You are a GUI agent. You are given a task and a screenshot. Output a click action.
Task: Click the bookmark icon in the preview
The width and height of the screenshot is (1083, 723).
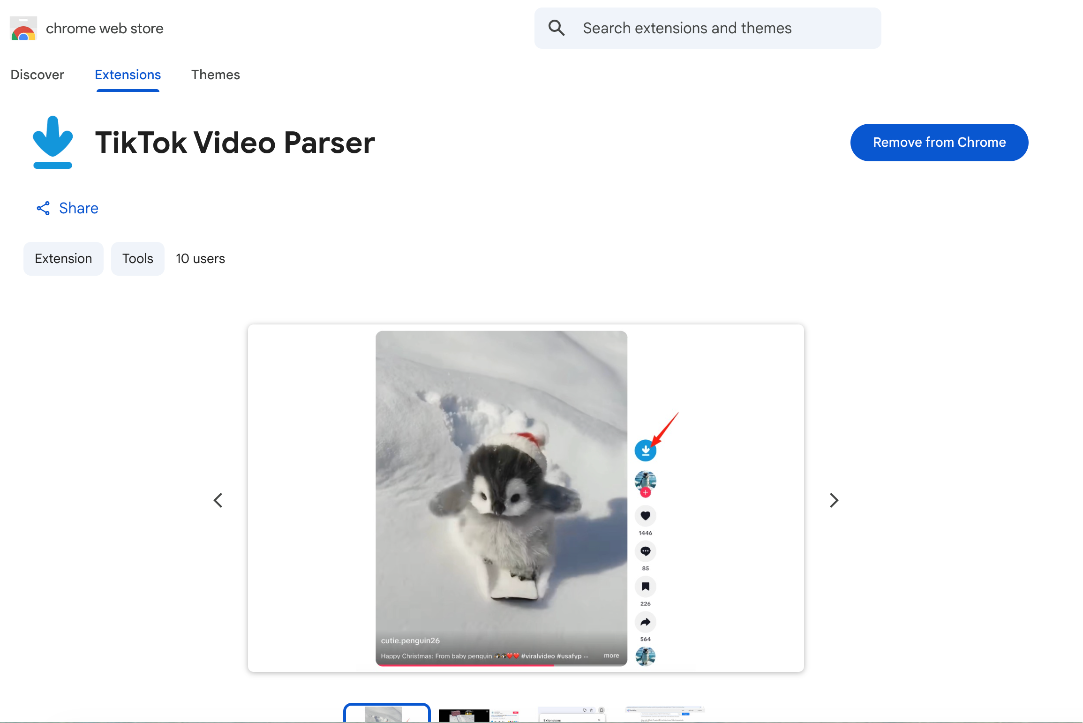tap(645, 587)
